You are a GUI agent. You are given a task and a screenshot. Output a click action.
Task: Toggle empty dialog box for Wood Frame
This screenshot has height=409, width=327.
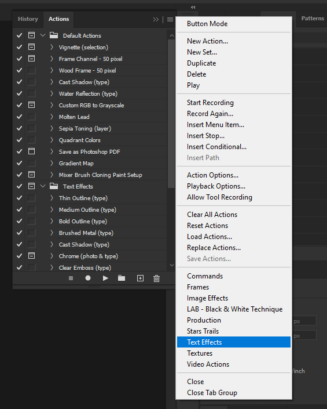coord(31,70)
